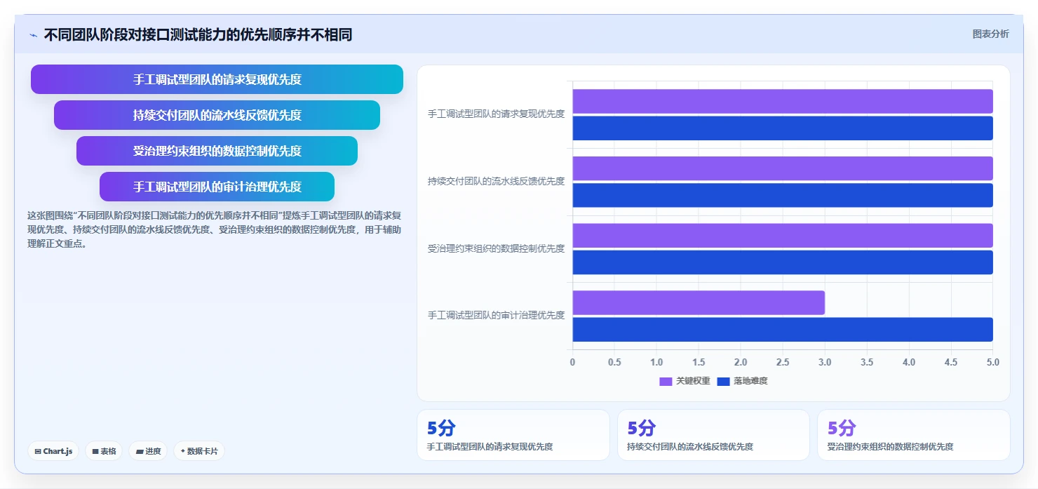Toggle the 关键权重 legend swatch
The width and height of the screenshot is (1038, 489).
[x=666, y=381]
